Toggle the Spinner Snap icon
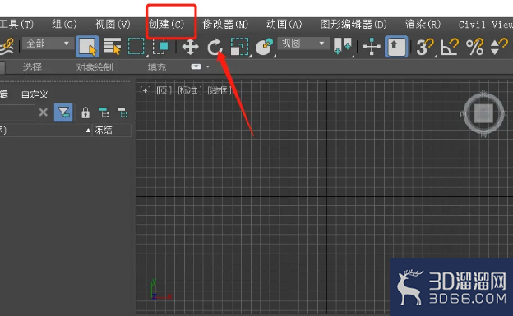 click(x=499, y=47)
